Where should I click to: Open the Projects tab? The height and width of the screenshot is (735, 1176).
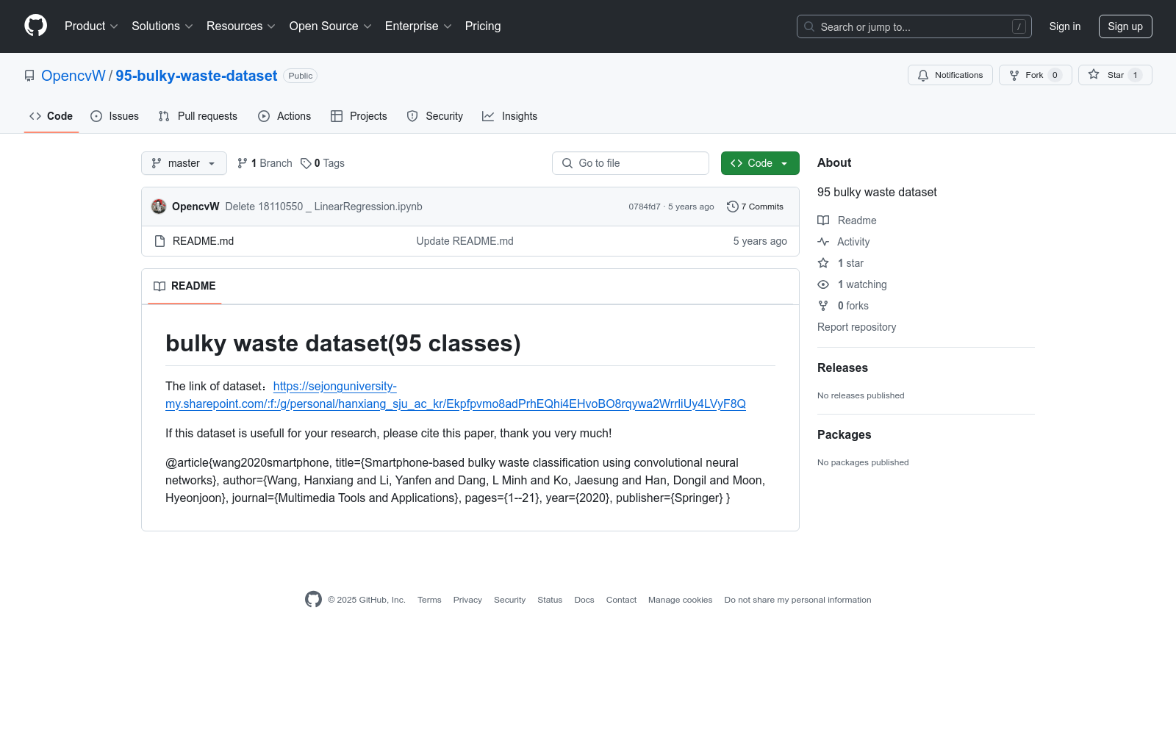(x=359, y=116)
